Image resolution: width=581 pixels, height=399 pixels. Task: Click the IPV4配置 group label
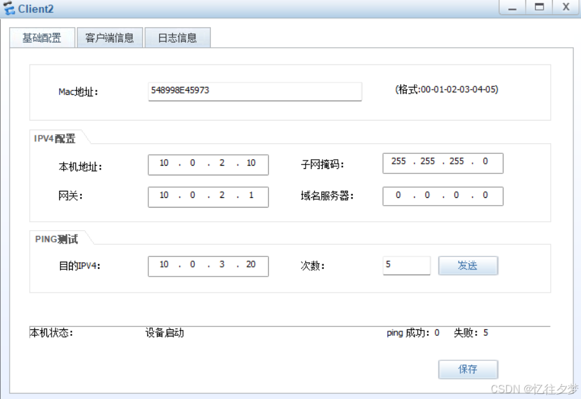(55, 139)
